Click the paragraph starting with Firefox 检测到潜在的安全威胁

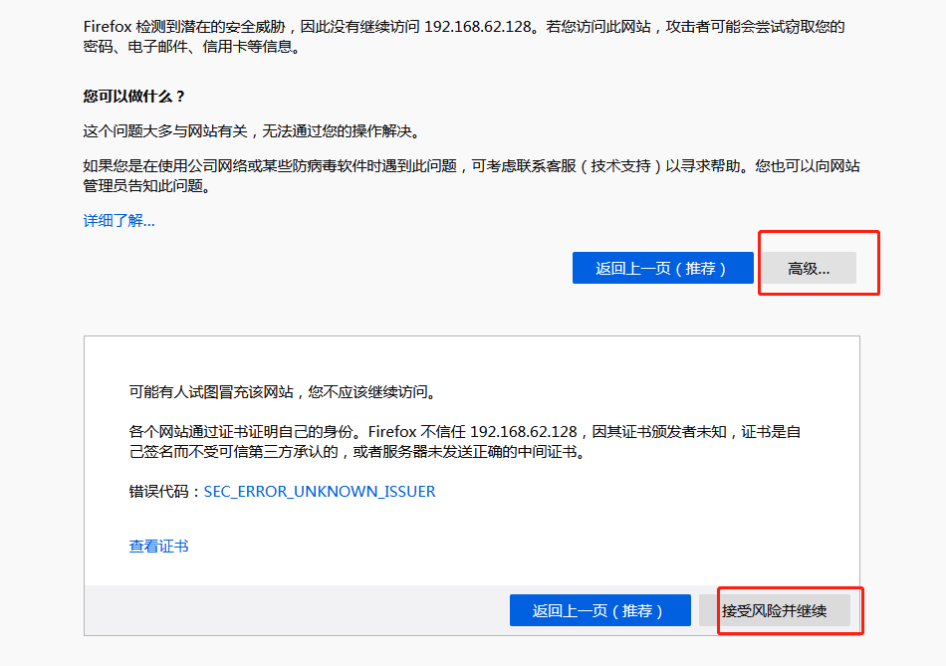coord(464,37)
